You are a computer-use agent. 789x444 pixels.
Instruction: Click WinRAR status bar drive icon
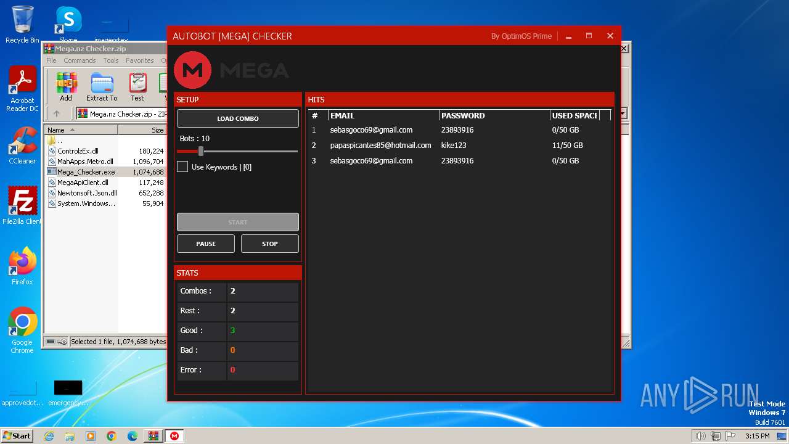point(51,342)
